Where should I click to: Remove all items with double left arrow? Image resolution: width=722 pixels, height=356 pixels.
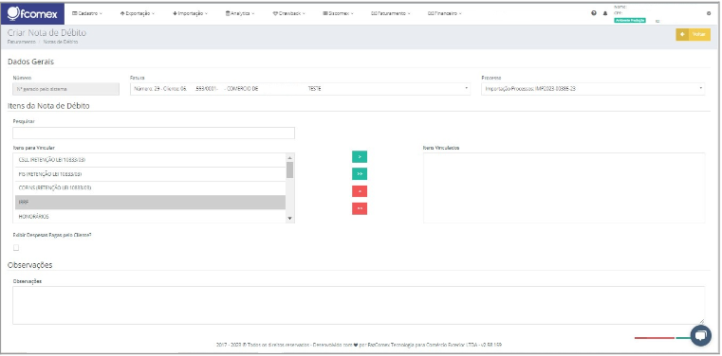360,208
